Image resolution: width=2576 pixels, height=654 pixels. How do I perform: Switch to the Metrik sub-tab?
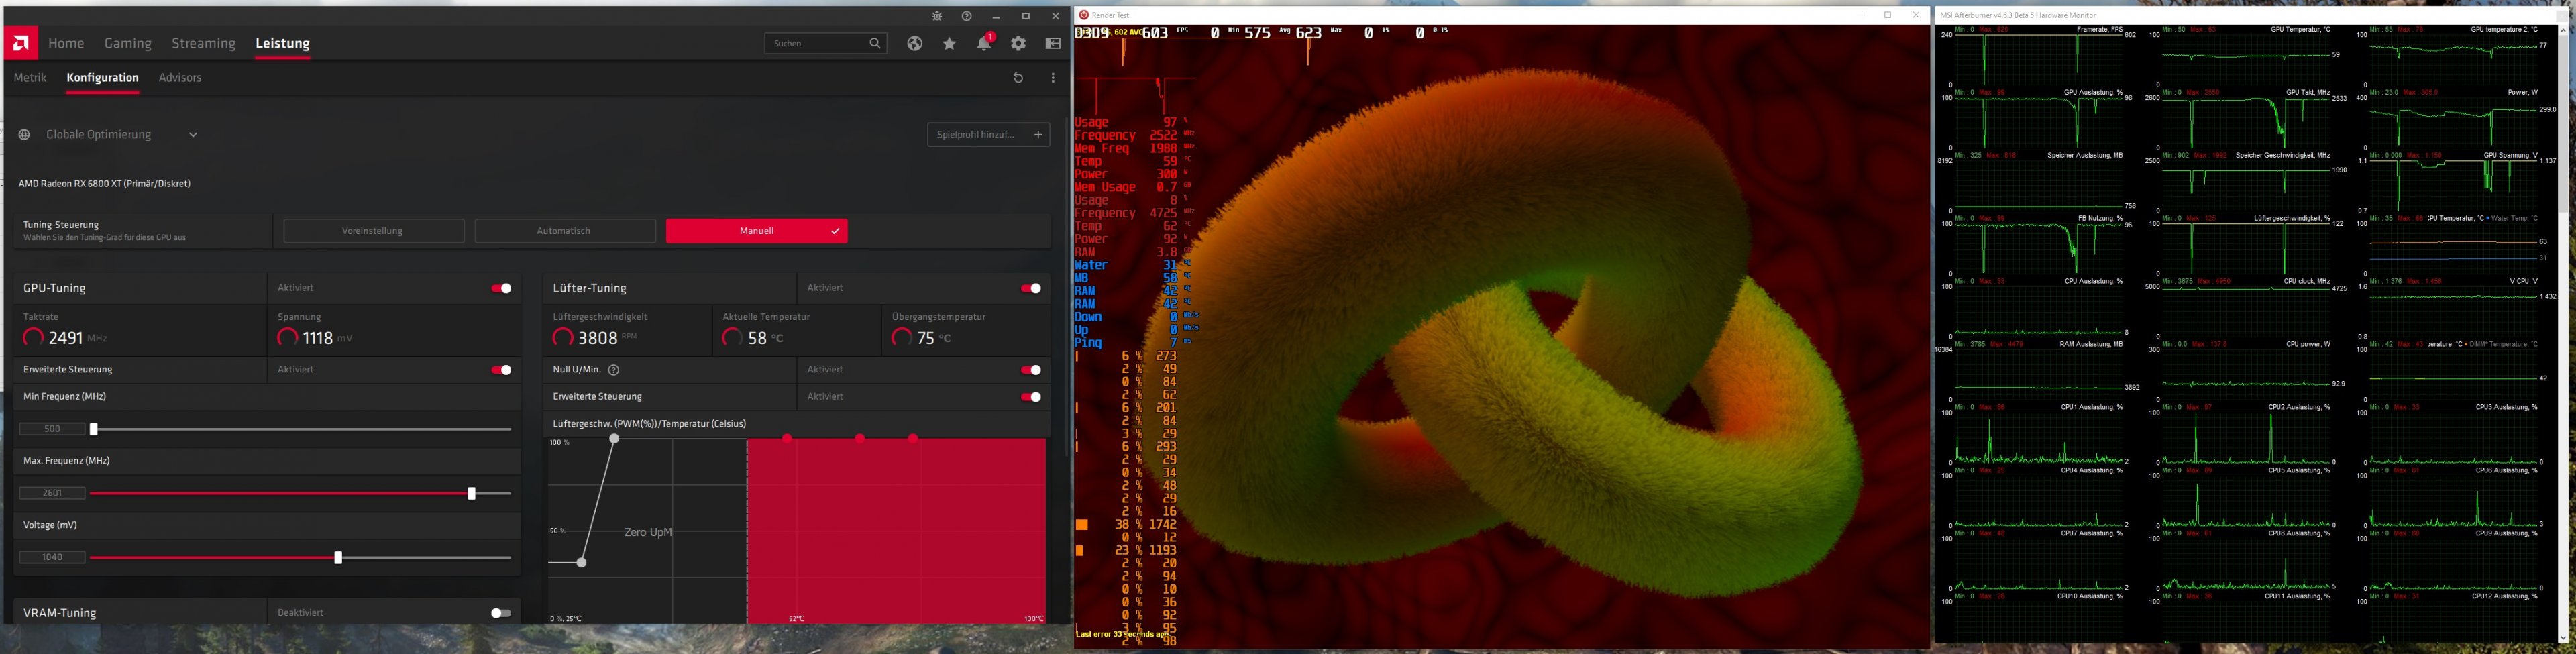[30, 78]
